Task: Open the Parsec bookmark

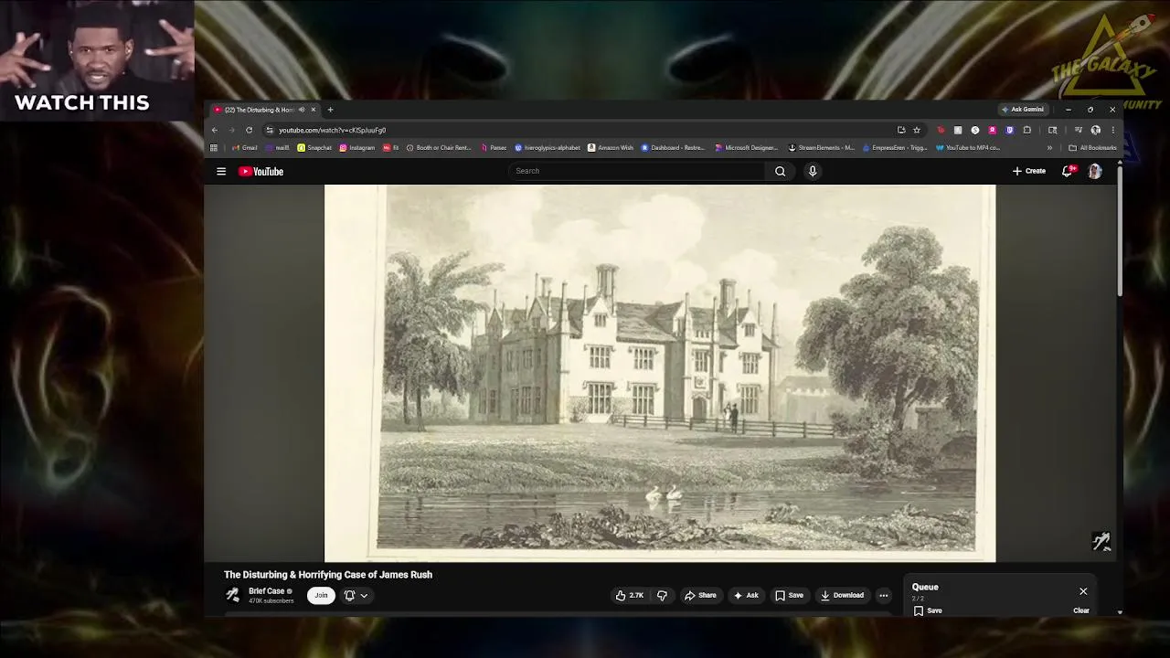Action: [x=494, y=147]
